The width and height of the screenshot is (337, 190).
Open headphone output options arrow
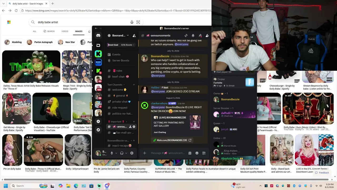pyautogui.click(x=126, y=153)
